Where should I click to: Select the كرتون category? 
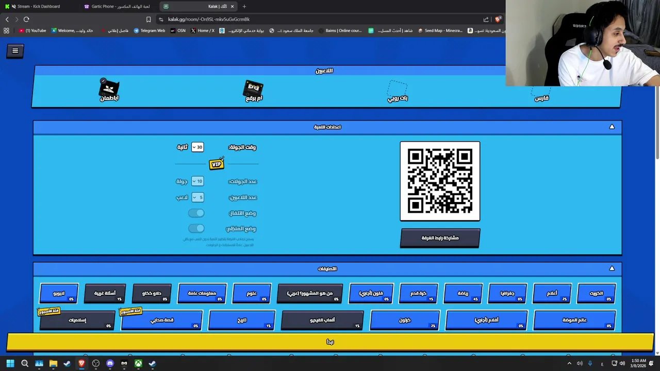[x=405, y=320]
